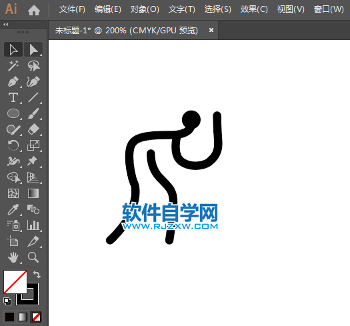Close the 未标题-1* document tab
The height and width of the screenshot is (326, 350).
(x=211, y=30)
